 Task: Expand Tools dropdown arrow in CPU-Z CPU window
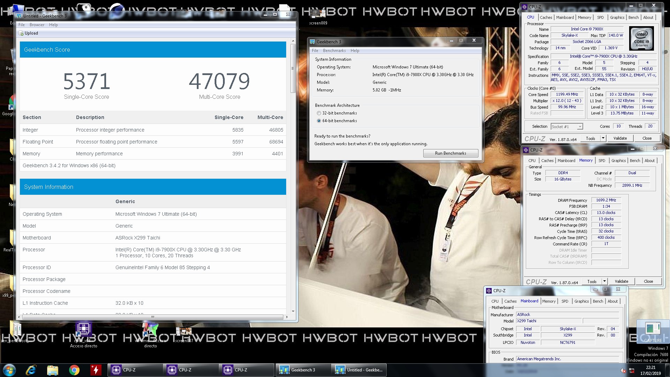click(x=603, y=138)
